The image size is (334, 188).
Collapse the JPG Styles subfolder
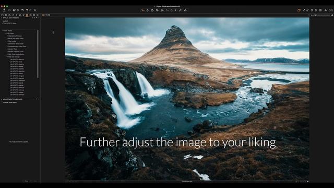[x=5, y=33]
